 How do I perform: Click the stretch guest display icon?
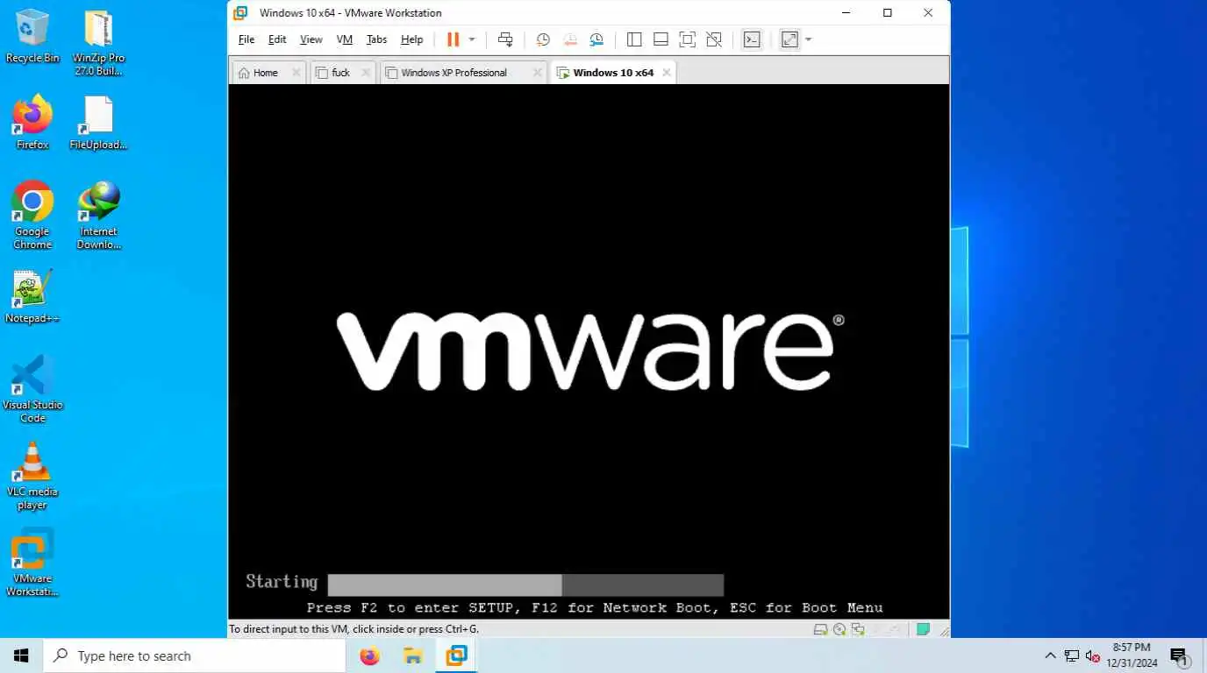click(789, 39)
